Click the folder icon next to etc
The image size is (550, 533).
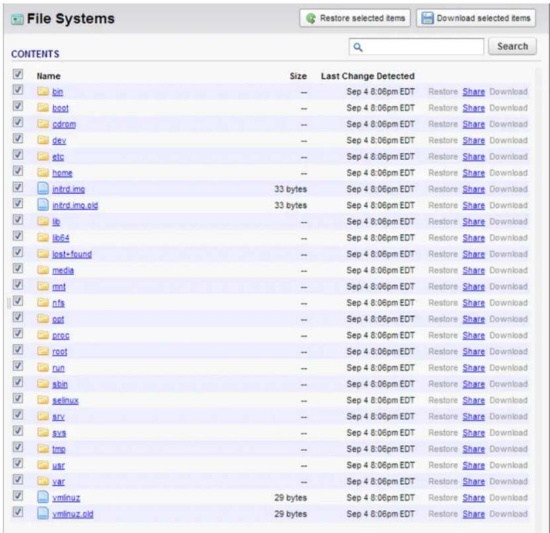[43, 156]
